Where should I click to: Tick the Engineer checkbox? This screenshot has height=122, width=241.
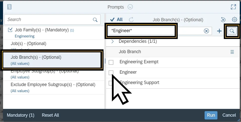[x=111, y=72]
